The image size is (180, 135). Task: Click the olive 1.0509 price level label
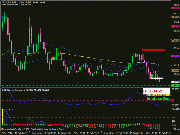(x=175, y=71)
